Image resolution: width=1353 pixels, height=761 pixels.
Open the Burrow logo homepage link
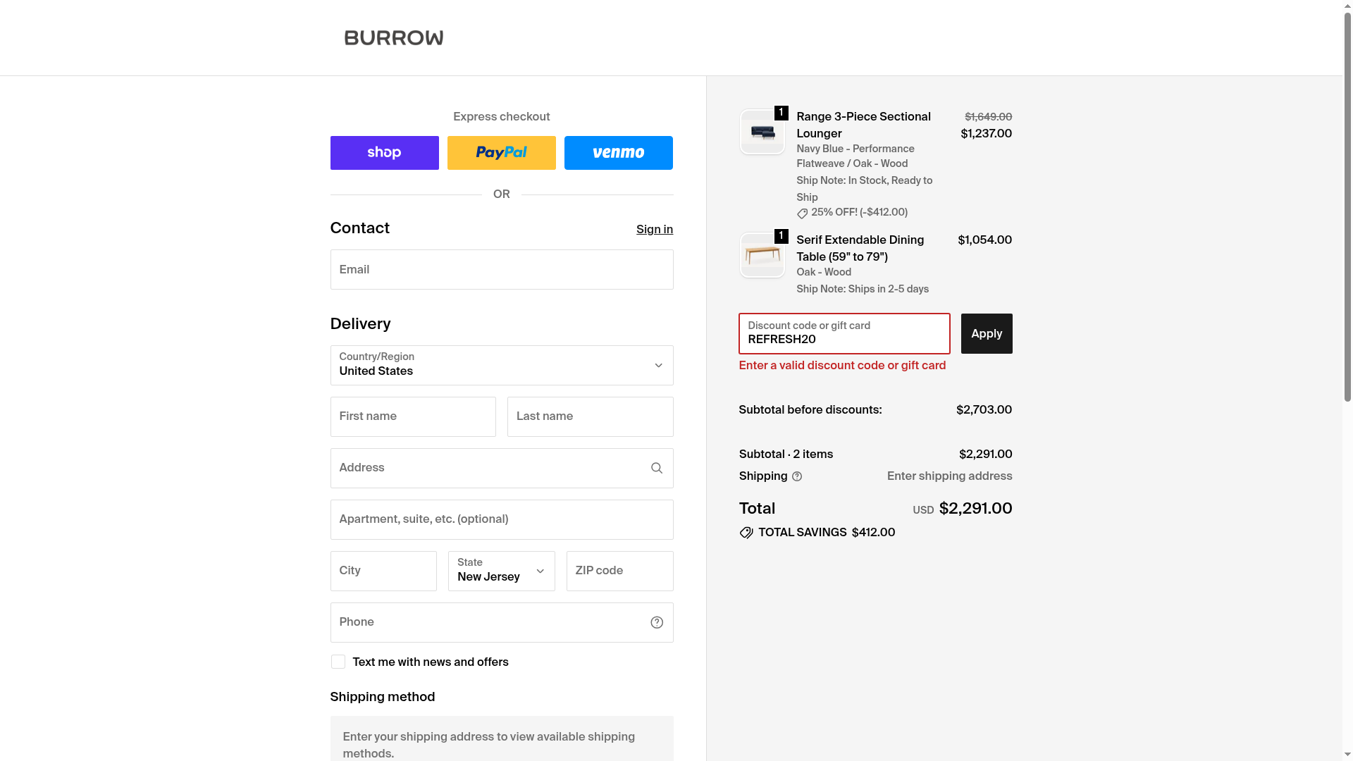pyautogui.click(x=394, y=38)
